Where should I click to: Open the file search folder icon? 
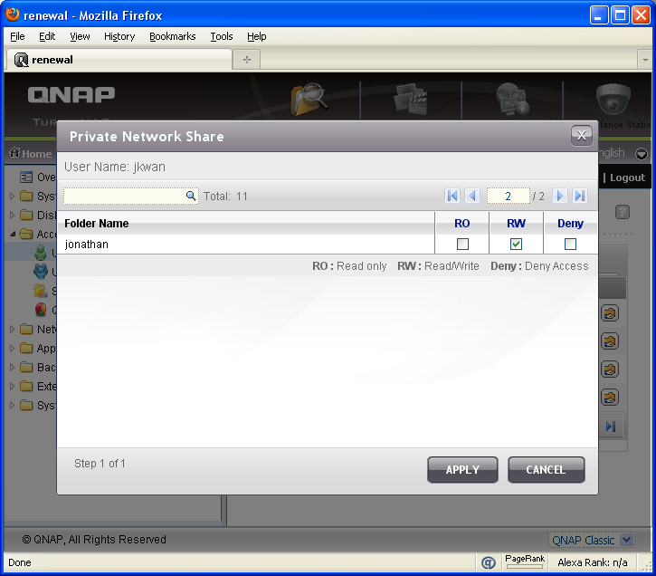[309, 100]
